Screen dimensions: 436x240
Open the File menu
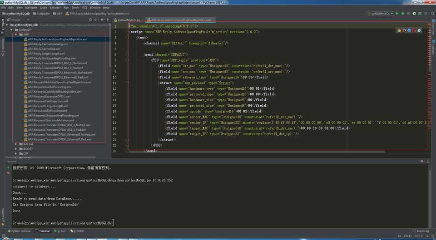click(4, 8)
